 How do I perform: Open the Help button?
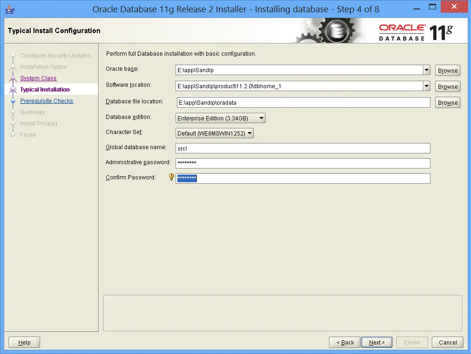tap(25, 342)
